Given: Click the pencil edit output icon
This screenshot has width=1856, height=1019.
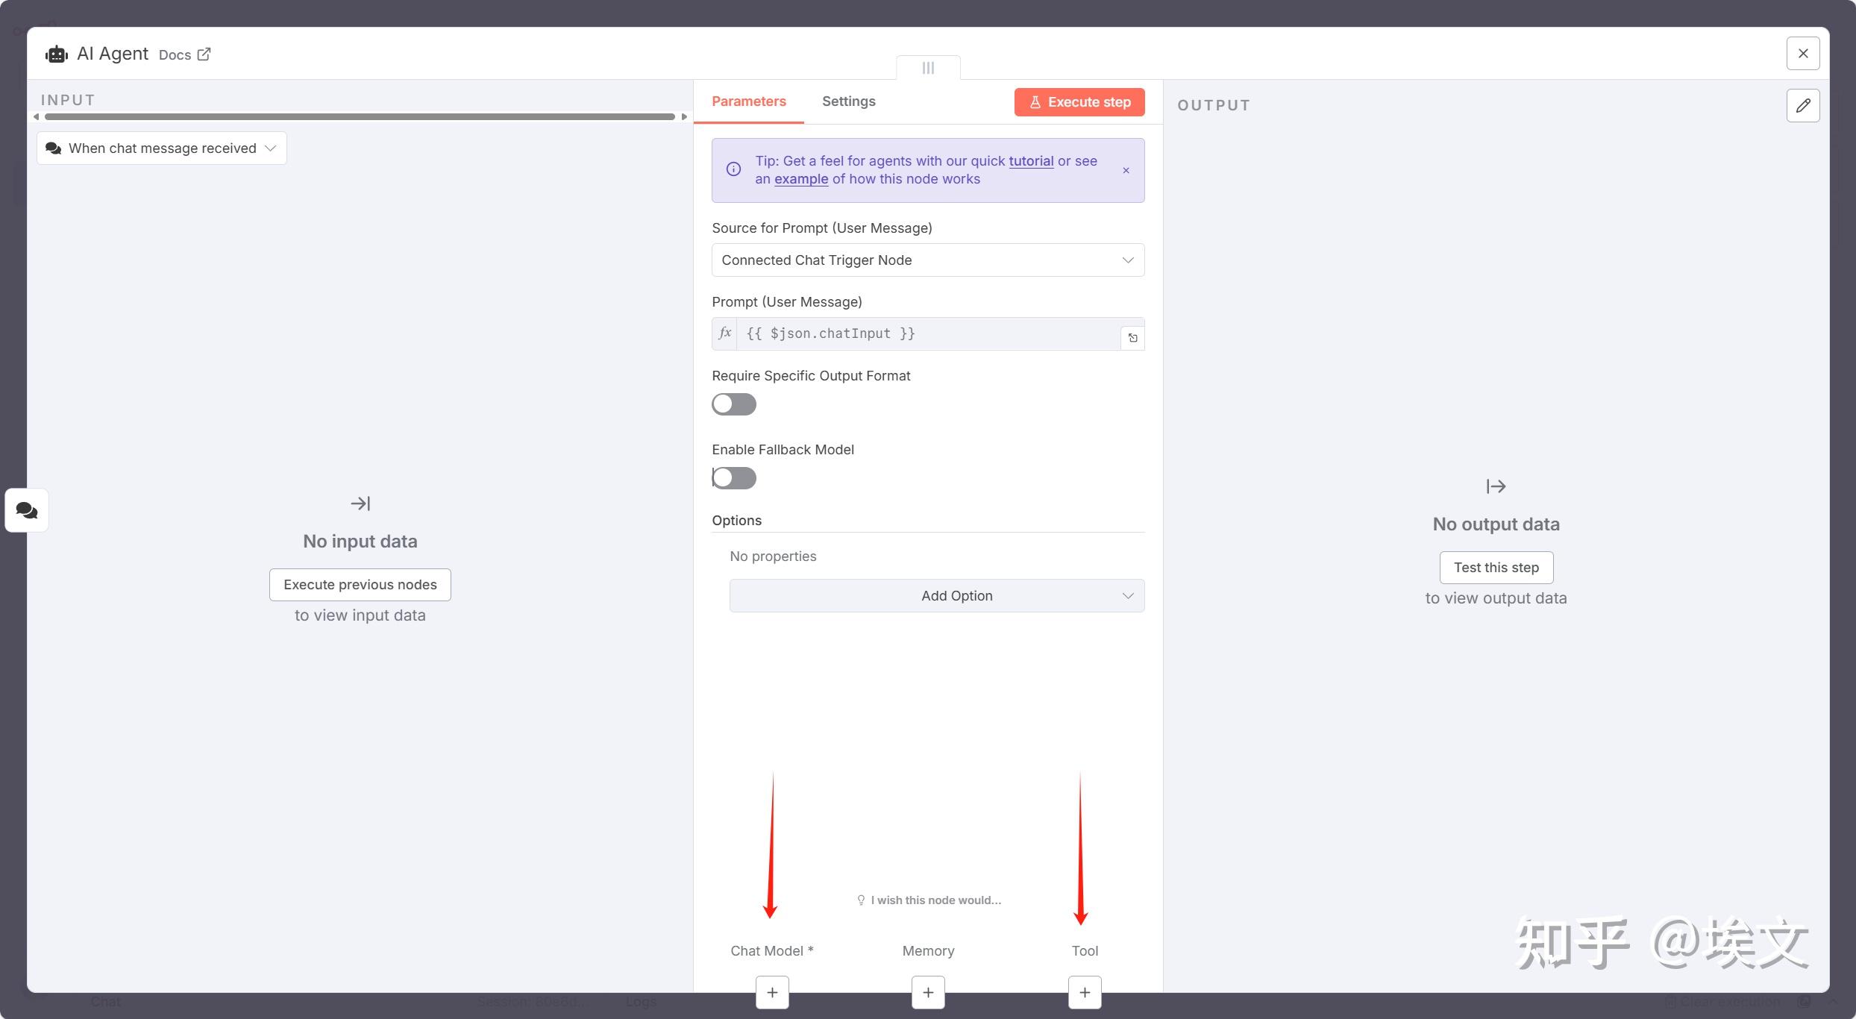Looking at the screenshot, I should click(1803, 105).
